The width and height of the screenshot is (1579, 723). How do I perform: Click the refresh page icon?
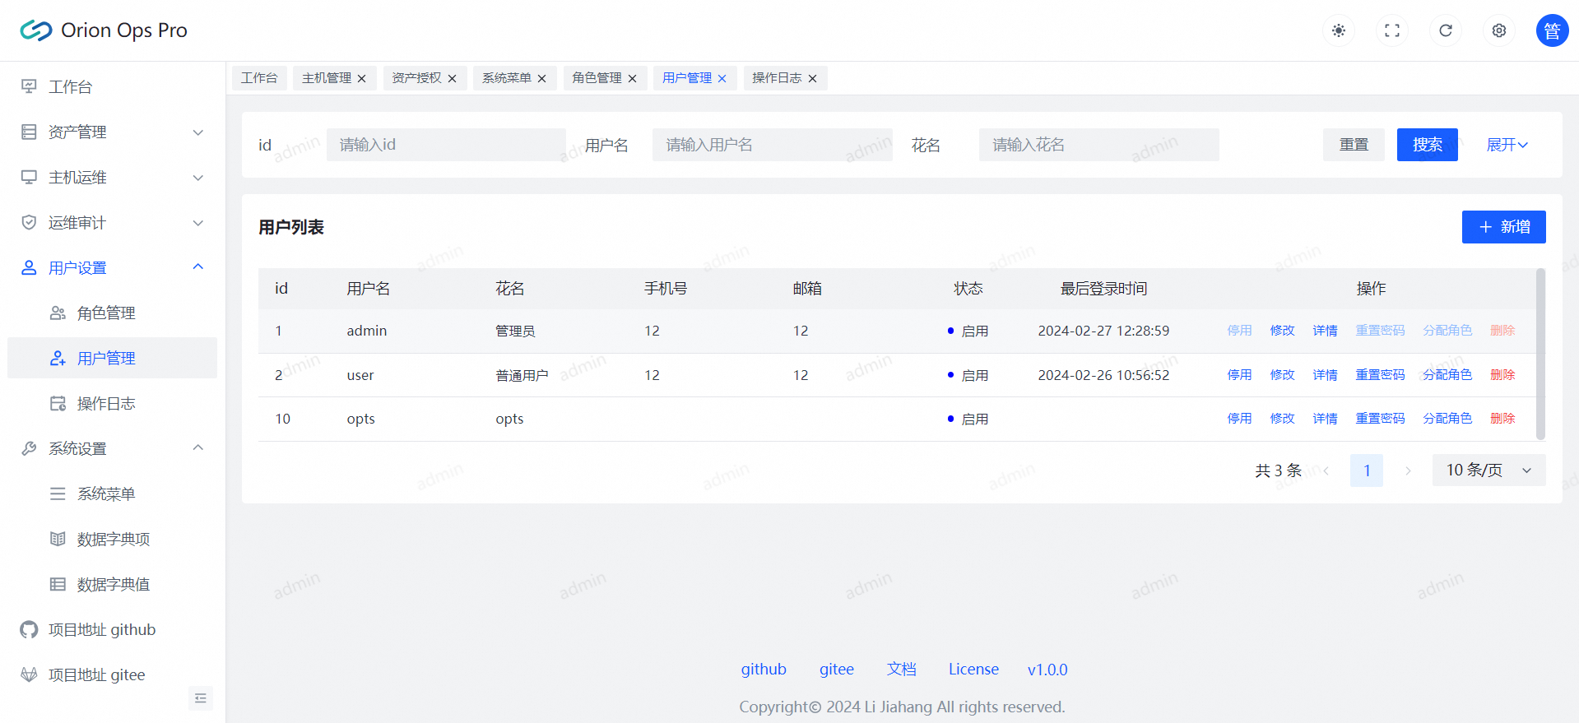(1446, 30)
